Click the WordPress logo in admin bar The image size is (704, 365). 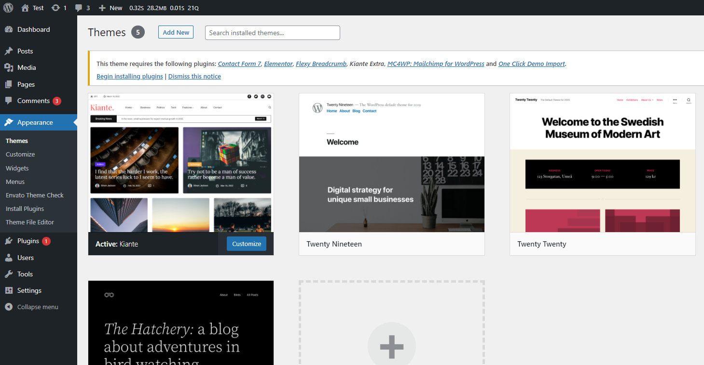click(8, 8)
